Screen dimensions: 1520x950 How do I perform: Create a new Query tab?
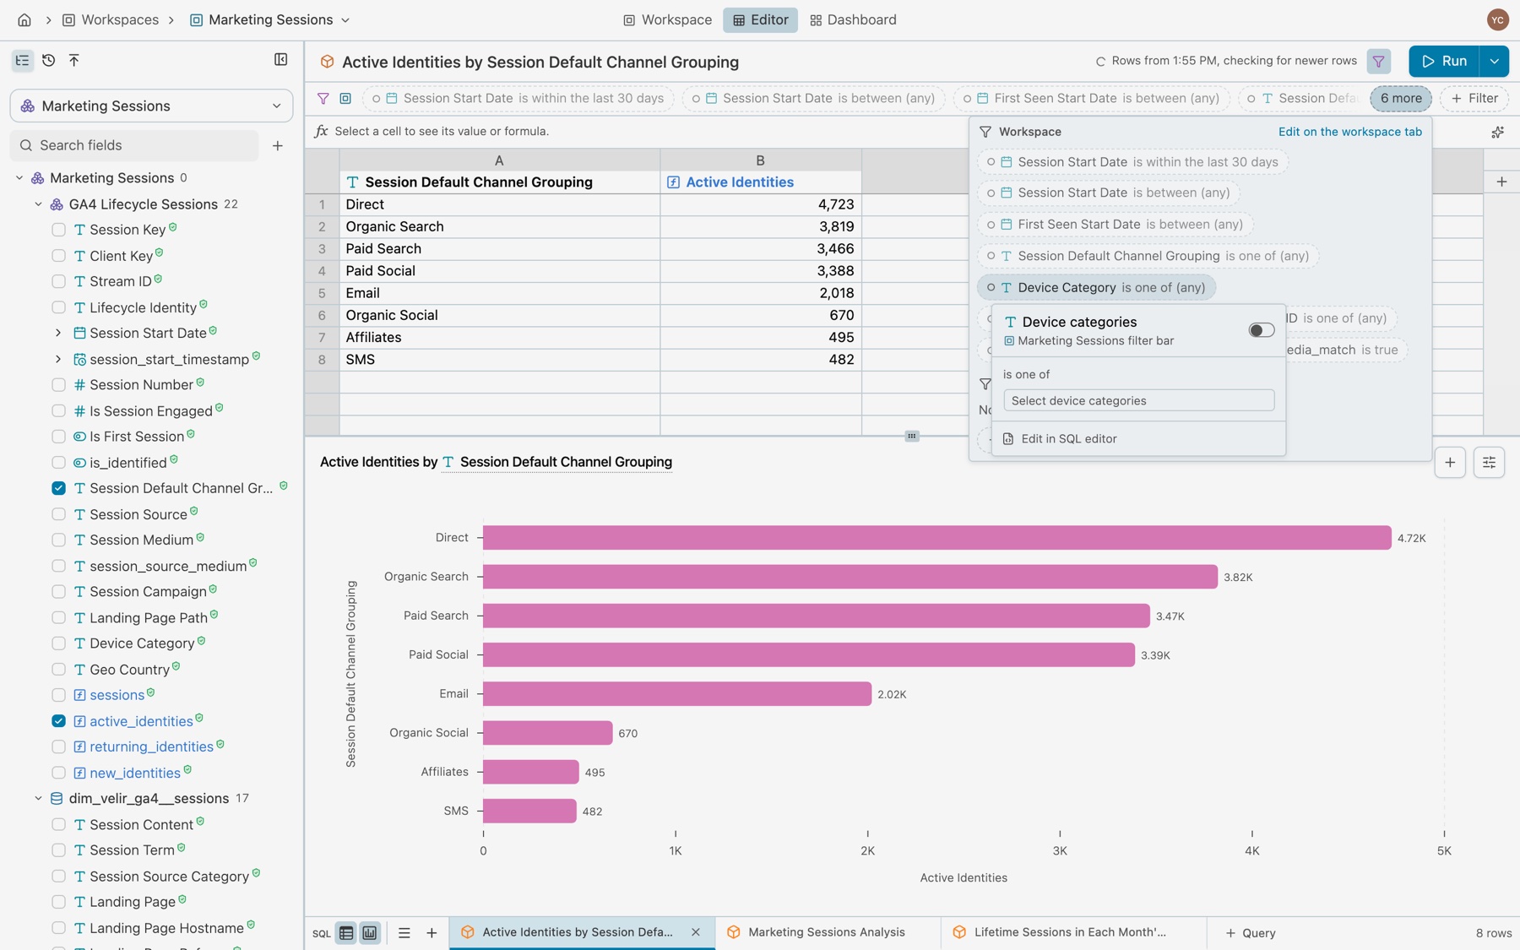pyautogui.click(x=1251, y=933)
